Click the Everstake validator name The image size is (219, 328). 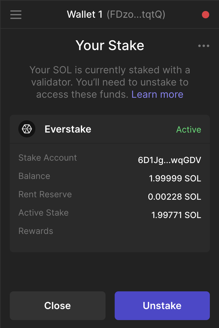68,129
